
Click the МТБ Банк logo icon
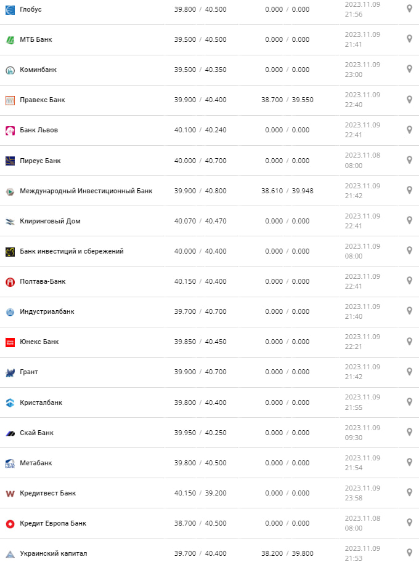point(10,40)
